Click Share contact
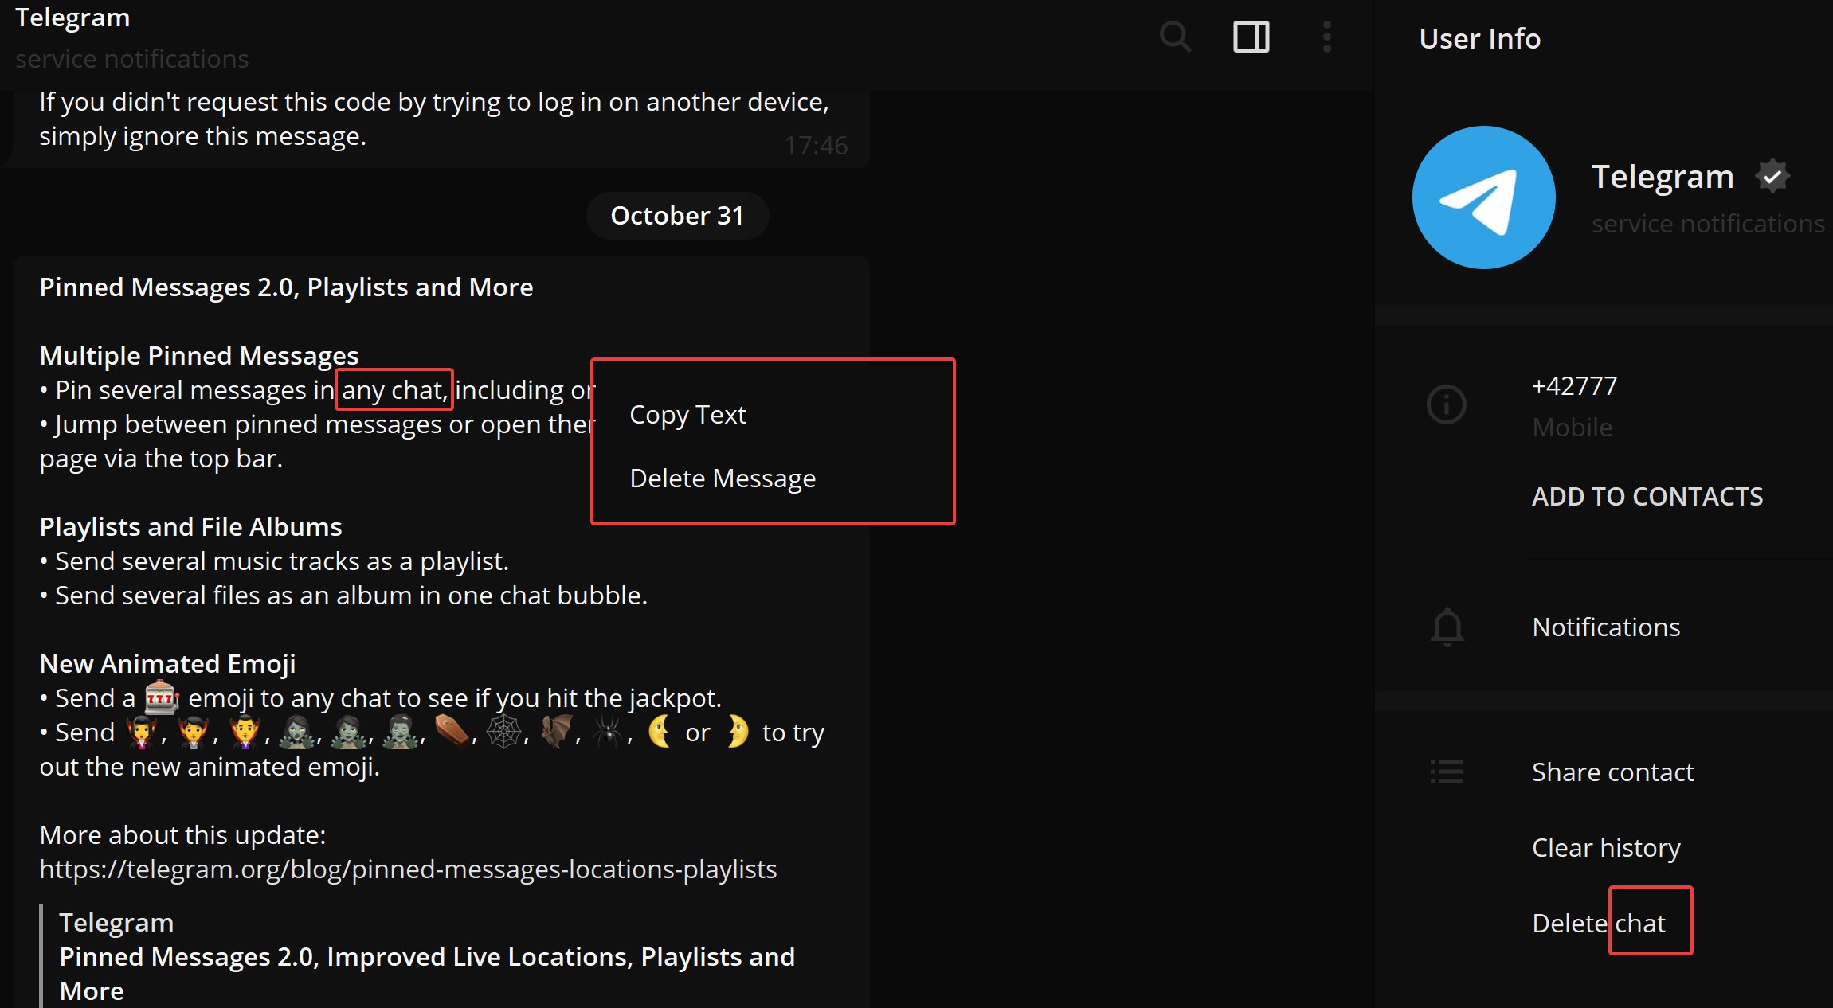 click(1612, 771)
